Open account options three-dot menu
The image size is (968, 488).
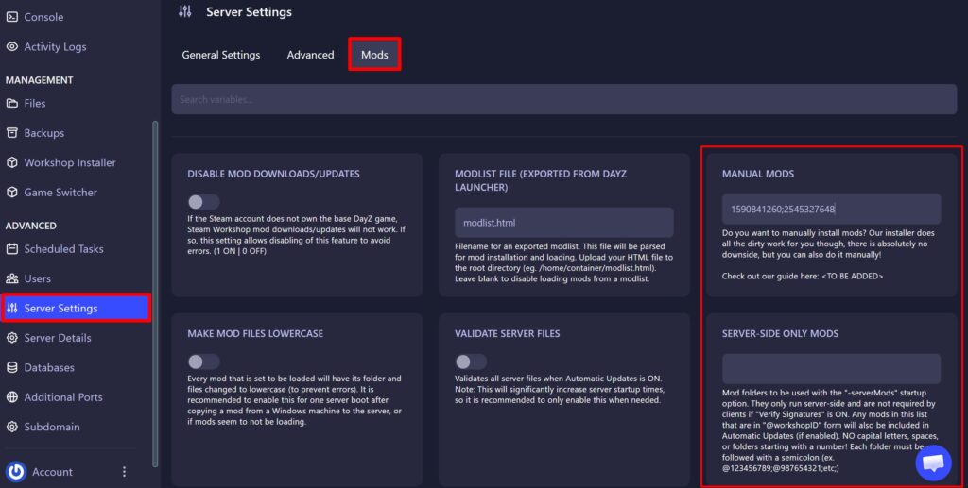click(x=124, y=472)
